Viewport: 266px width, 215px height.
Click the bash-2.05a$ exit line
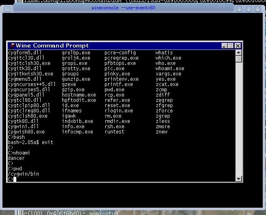tap(31, 142)
